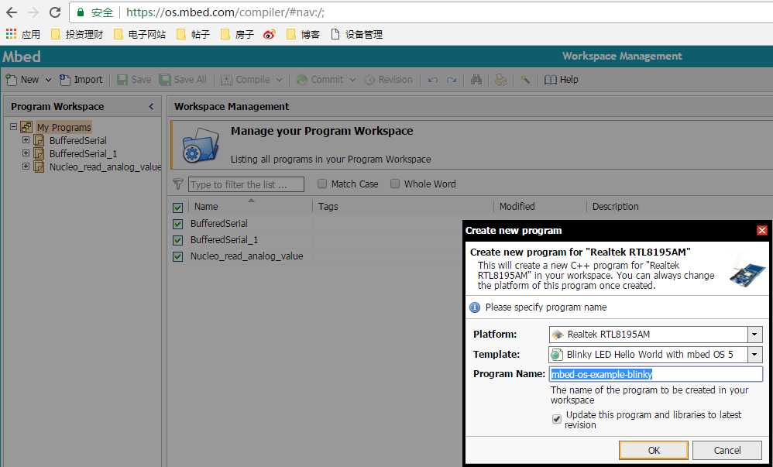Click the redo arrow icon
Image resolution: width=773 pixels, height=467 pixels.
pos(452,80)
